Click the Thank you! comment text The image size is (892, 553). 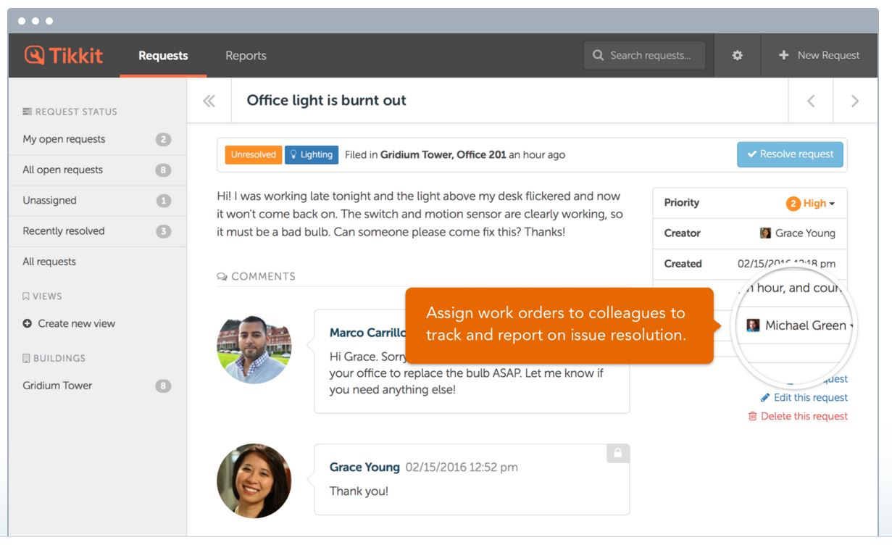click(359, 491)
